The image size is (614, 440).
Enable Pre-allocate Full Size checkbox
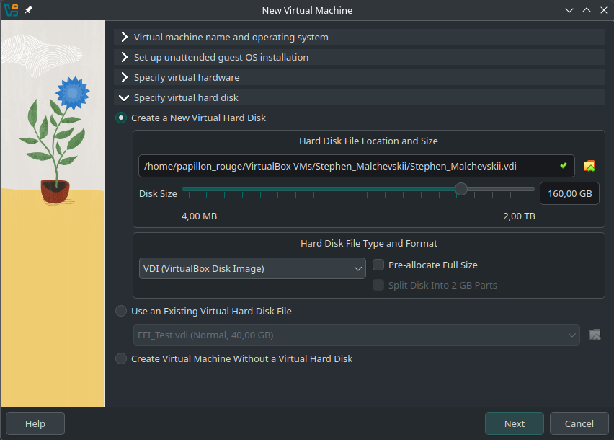pos(378,265)
